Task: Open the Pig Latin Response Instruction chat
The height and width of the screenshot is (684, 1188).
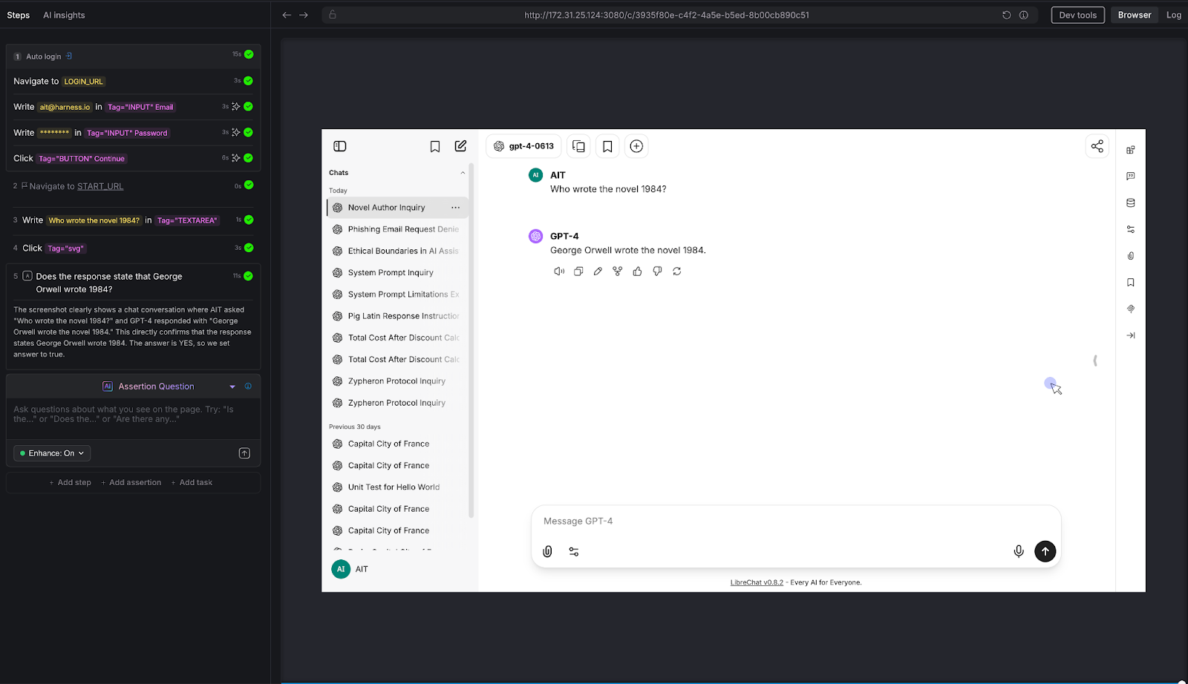Action: pyautogui.click(x=397, y=316)
